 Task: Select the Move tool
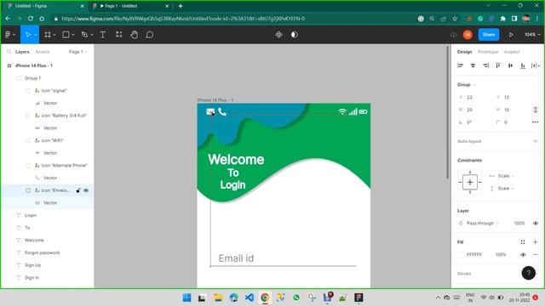tap(28, 35)
